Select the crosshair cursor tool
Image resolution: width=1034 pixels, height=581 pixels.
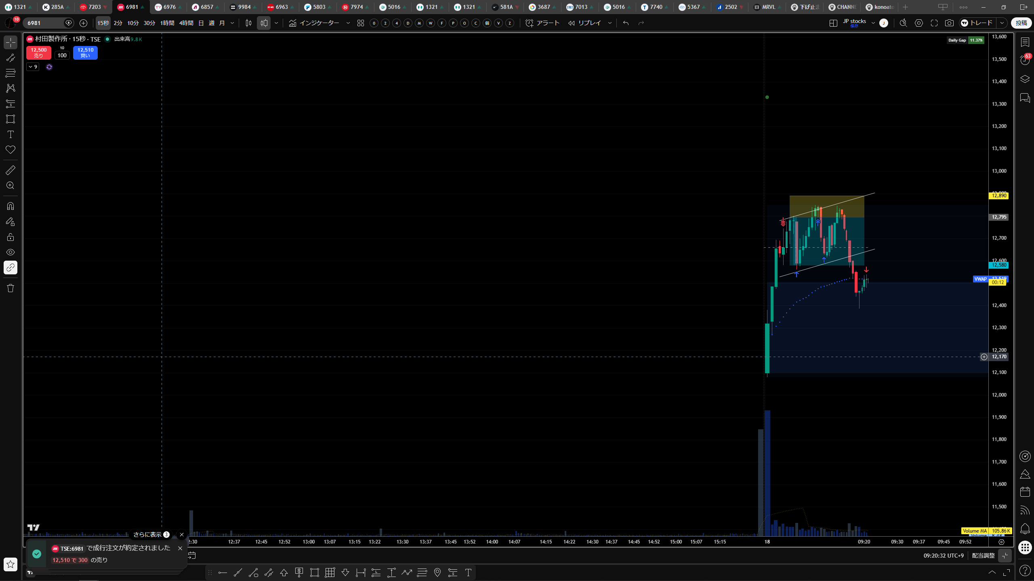coord(11,42)
